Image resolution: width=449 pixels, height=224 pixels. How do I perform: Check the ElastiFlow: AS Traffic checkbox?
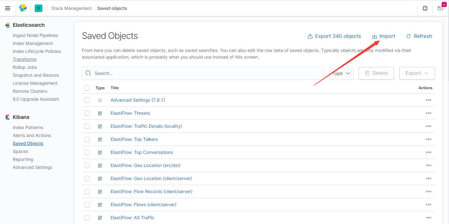point(87,218)
